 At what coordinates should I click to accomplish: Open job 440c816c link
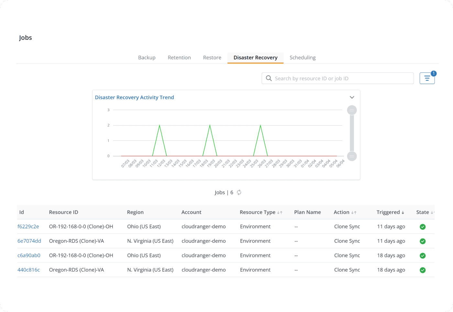click(x=28, y=270)
